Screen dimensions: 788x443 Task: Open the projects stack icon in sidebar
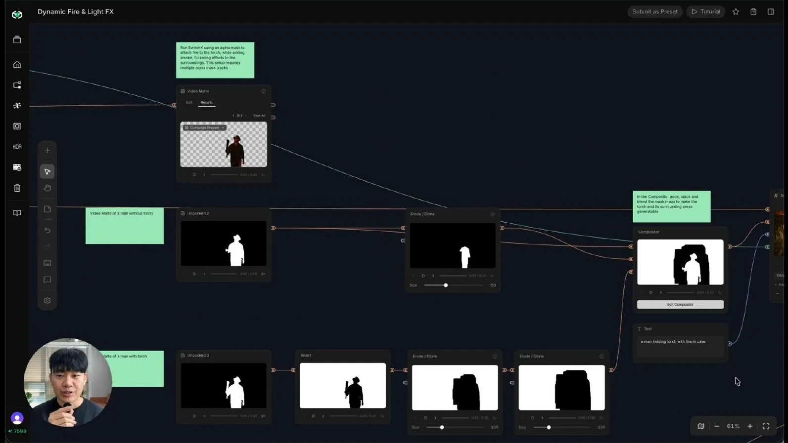pyautogui.click(x=17, y=40)
